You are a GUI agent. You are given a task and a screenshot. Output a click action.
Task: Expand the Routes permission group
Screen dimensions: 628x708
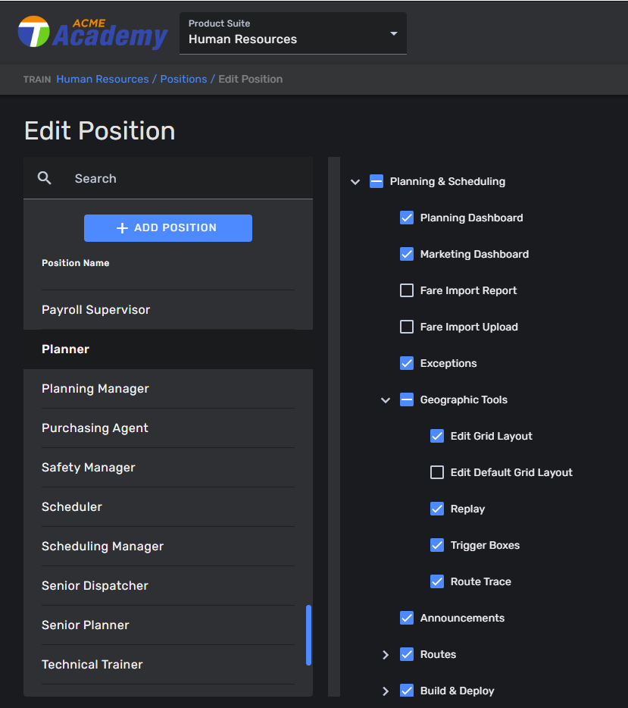386,655
